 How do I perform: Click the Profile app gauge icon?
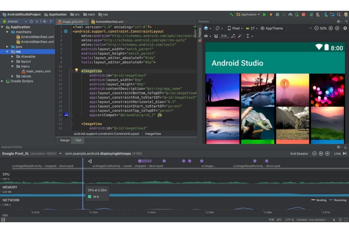(x=291, y=14)
